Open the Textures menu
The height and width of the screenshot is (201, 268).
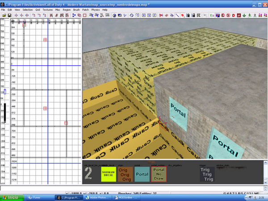[x=47, y=10]
